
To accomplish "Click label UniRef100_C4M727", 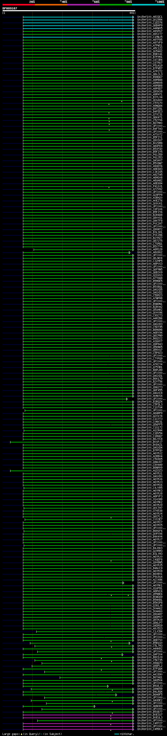I will (150, 723).
